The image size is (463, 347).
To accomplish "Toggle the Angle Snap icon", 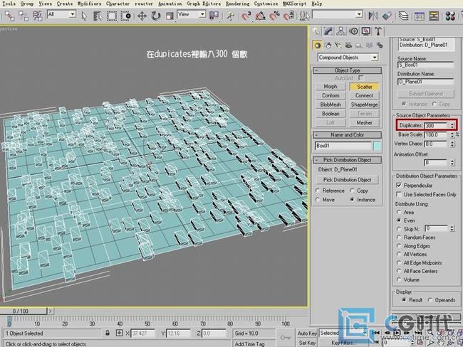I will pyautogui.click(x=260, y=16).
